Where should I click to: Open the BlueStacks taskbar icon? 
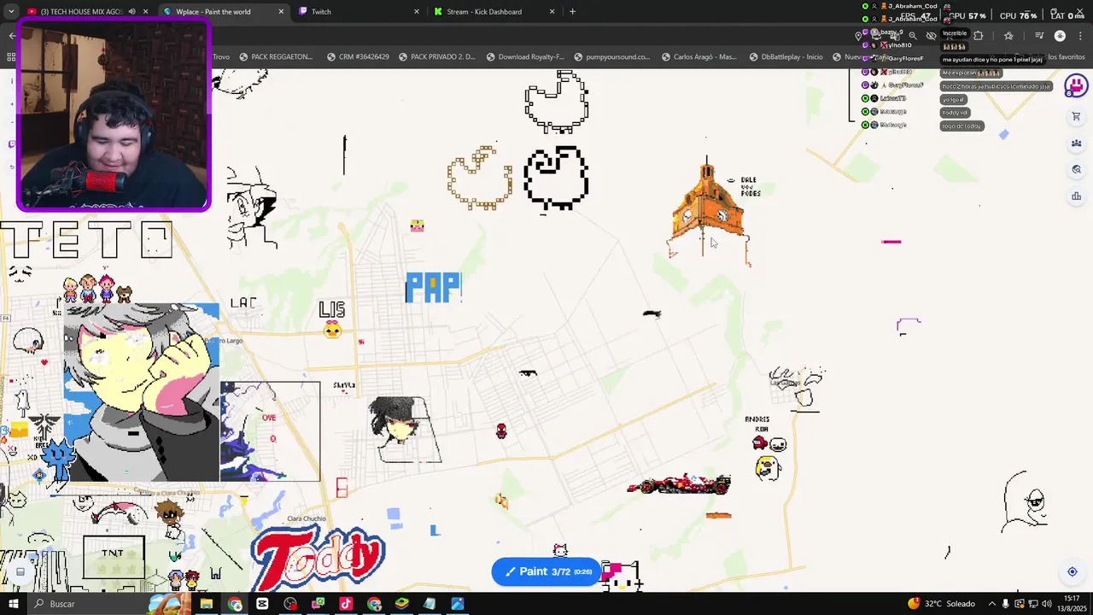[401, 604]
